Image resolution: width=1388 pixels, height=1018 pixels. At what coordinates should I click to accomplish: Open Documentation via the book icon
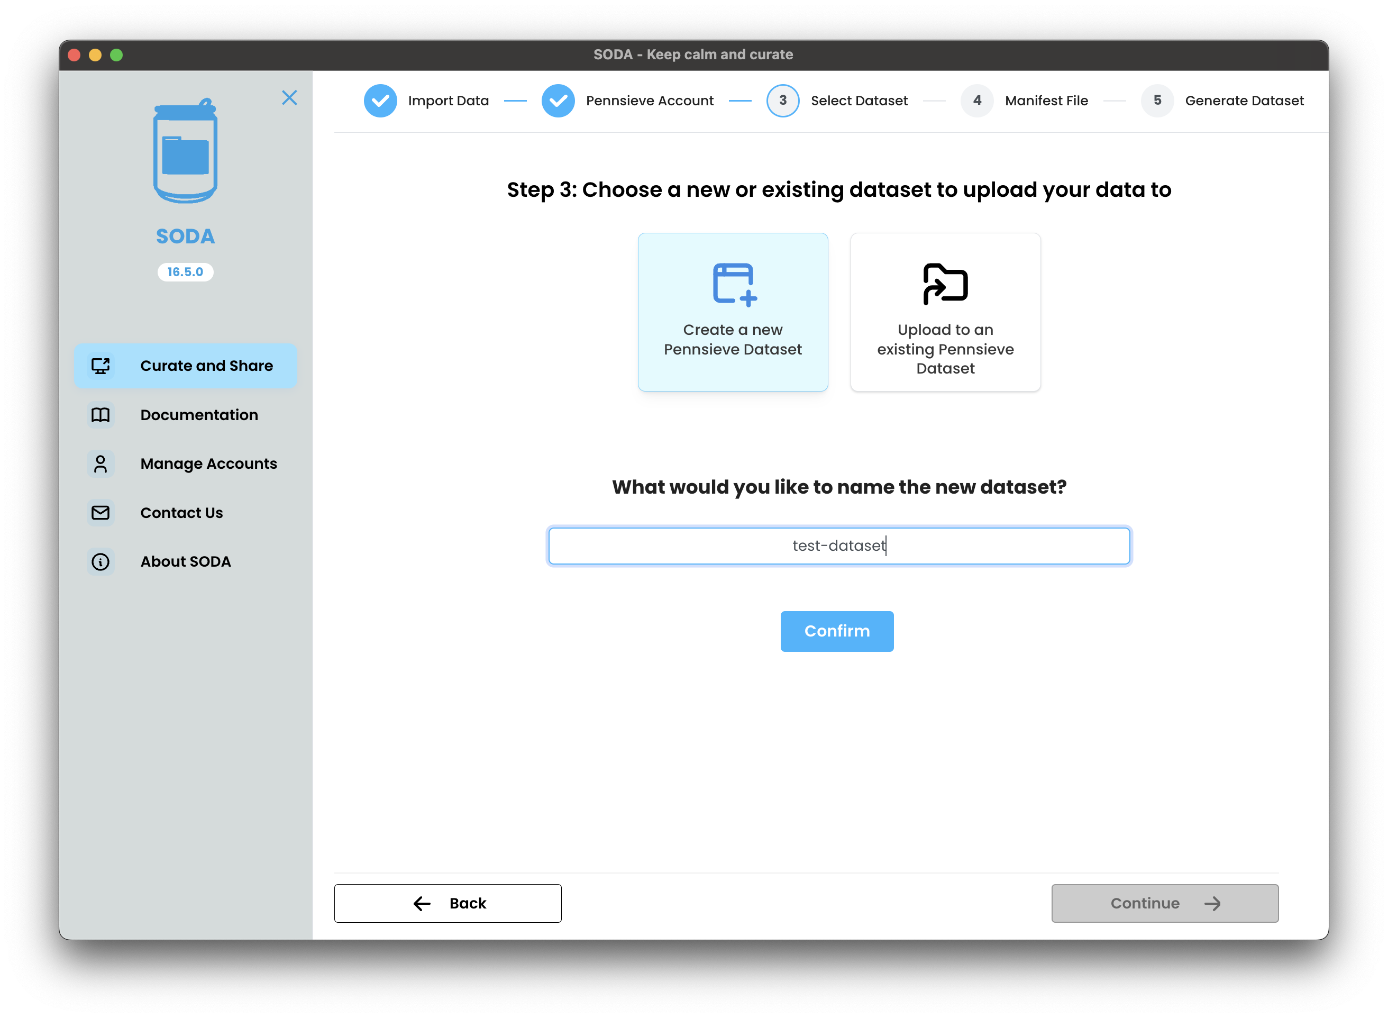click(x=101, y=415)
